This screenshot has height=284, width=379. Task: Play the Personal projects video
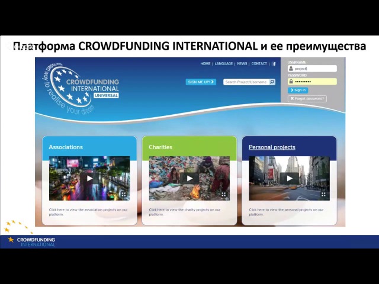pyautogui.click(x=290, y=178)
